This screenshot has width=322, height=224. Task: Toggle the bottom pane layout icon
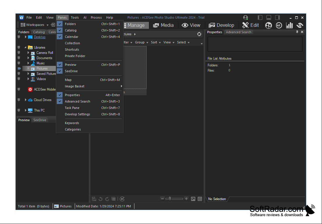[269, 17]
